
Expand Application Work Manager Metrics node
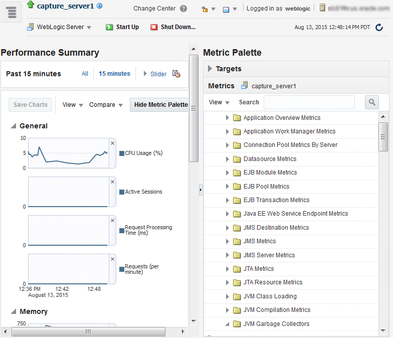pyautogui.click(x=227, y=131)
